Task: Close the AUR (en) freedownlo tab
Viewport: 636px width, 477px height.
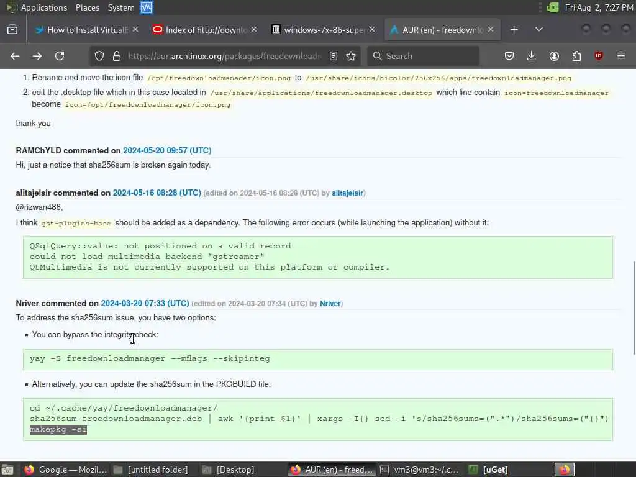Action: (491, 30)
